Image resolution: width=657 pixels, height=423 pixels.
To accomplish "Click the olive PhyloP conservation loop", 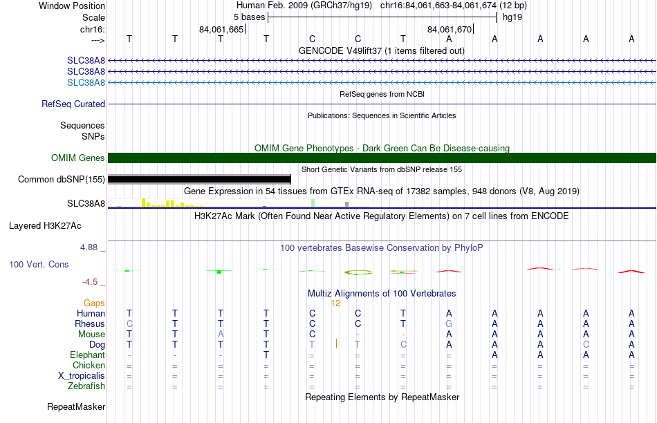I will 358,272.
